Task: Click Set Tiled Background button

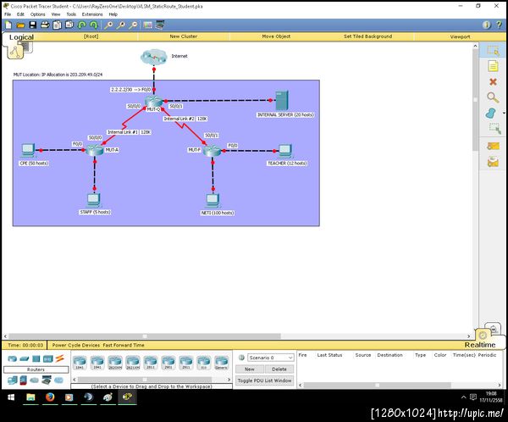Action: pos(367,36)
